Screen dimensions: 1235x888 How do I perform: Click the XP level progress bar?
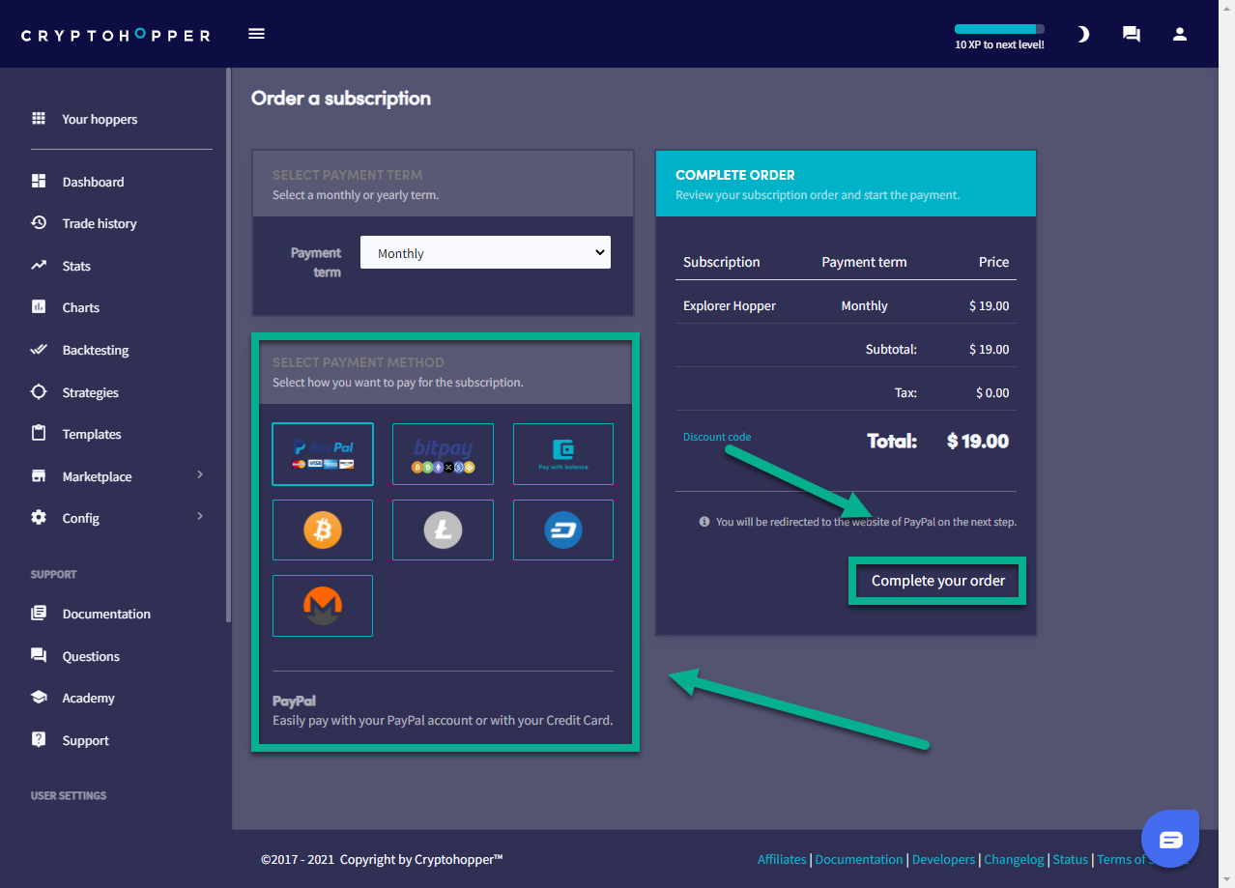pyautogui.click(x=999, y=29)
